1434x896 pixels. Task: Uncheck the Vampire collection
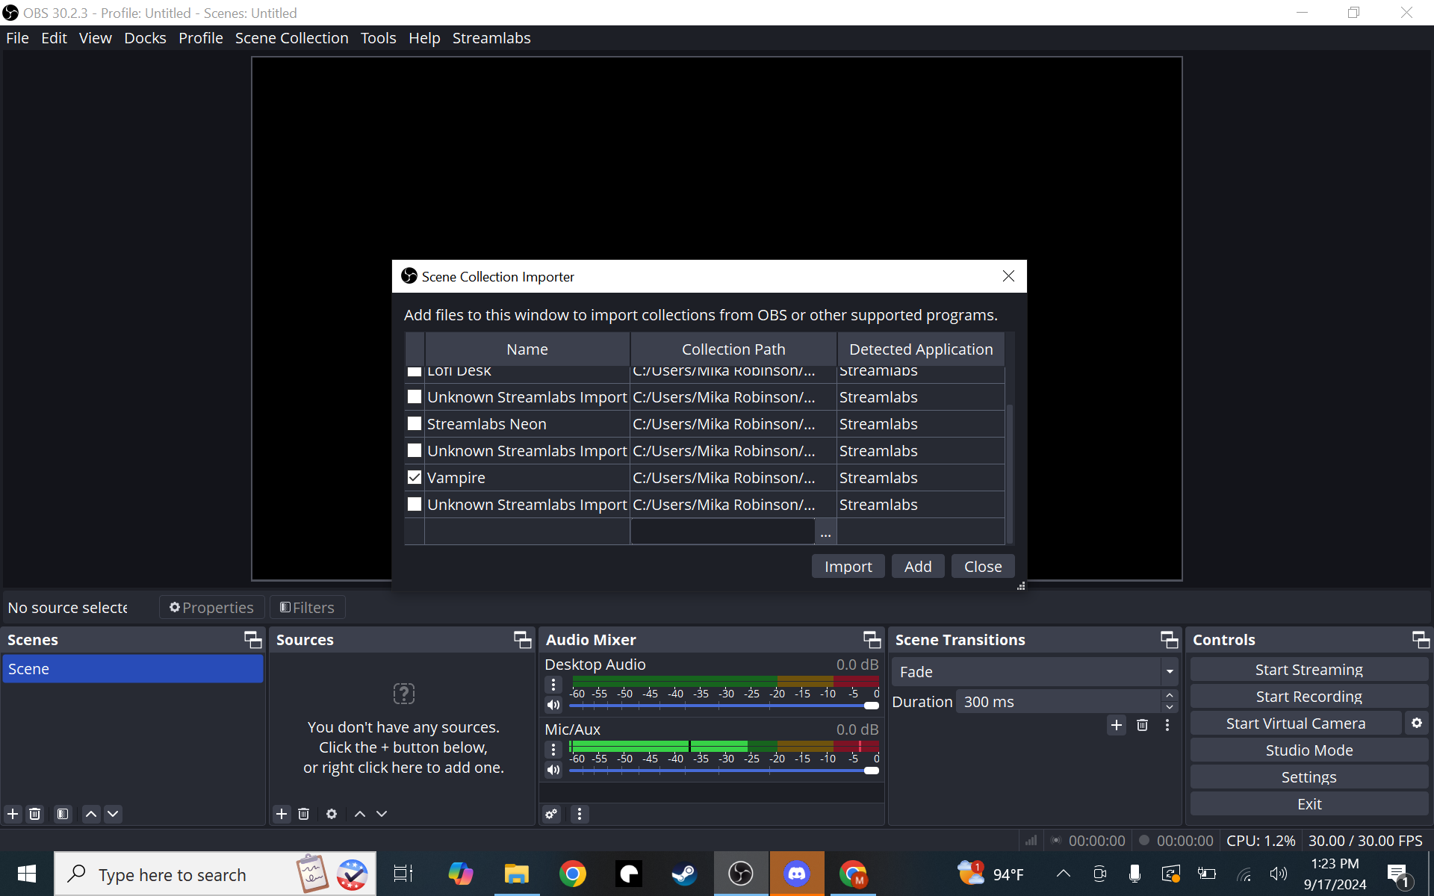[414, 477]
